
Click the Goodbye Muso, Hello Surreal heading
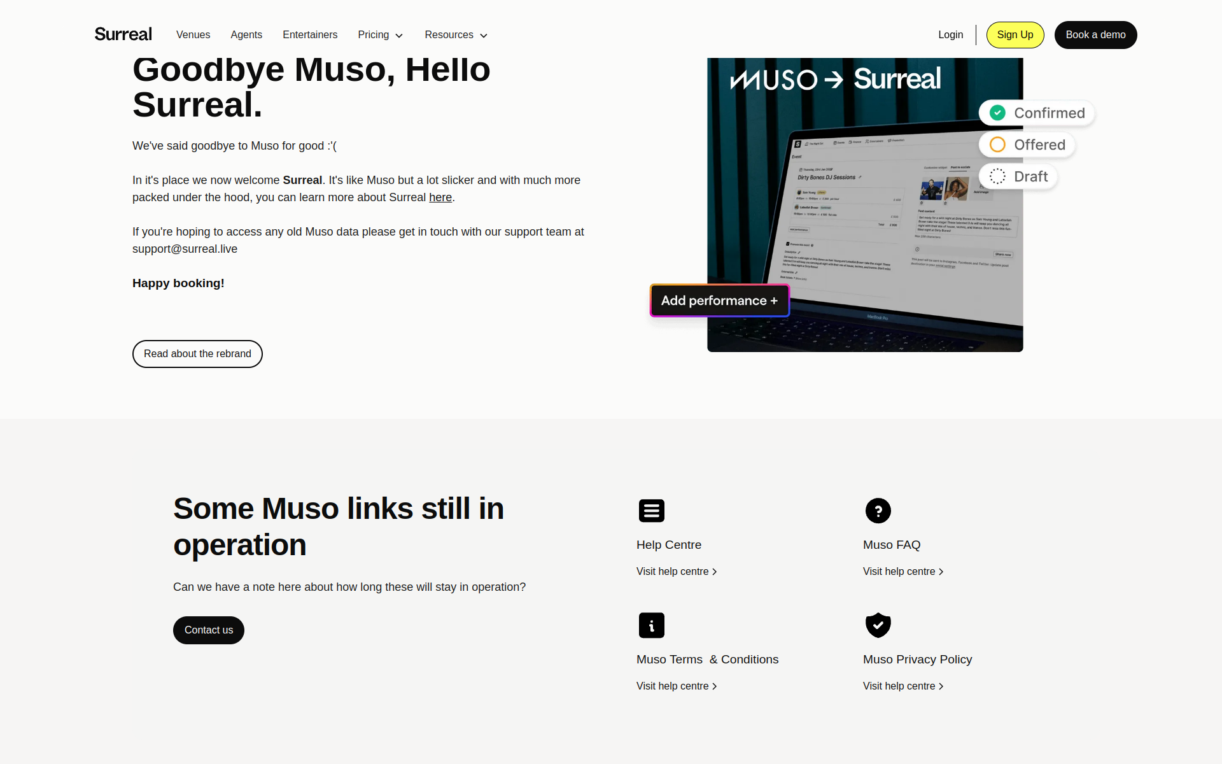(311, 87)
